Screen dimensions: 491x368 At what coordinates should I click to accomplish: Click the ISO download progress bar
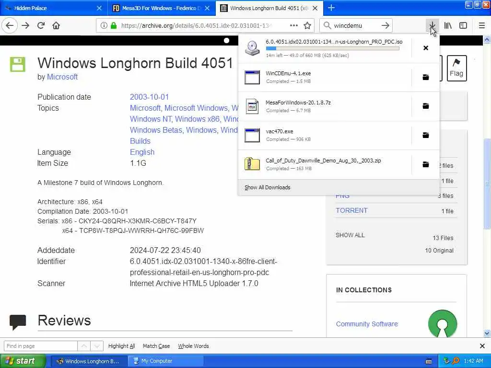(333, 48)
